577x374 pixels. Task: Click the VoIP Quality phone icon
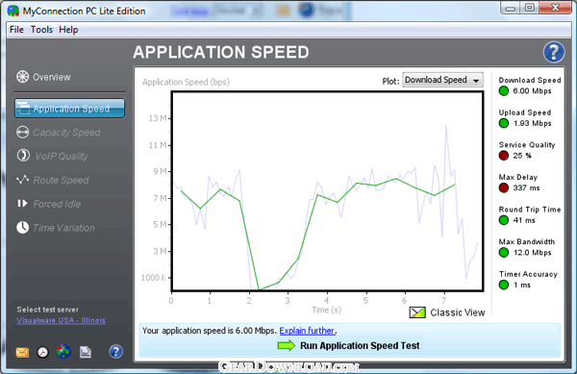point(23,156)
